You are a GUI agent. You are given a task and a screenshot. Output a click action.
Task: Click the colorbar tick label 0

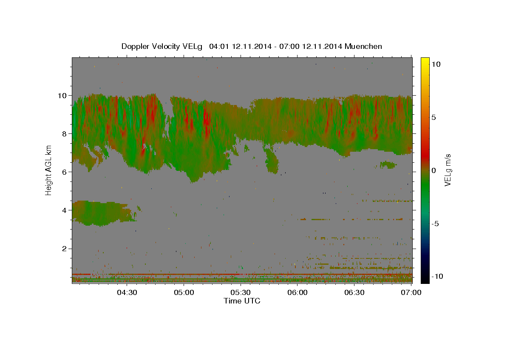pyautogui.click(x=434, y=170)
